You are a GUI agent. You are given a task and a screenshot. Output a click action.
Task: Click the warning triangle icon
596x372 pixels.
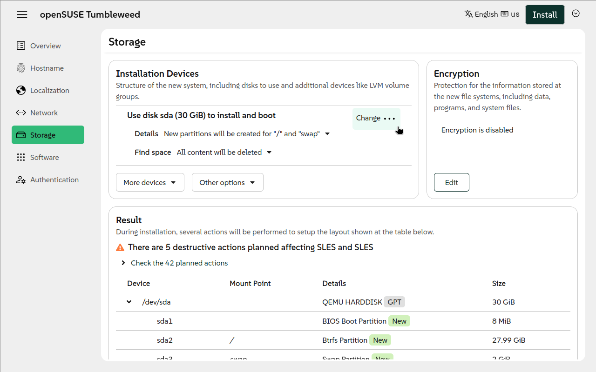[x=120, y=247]
